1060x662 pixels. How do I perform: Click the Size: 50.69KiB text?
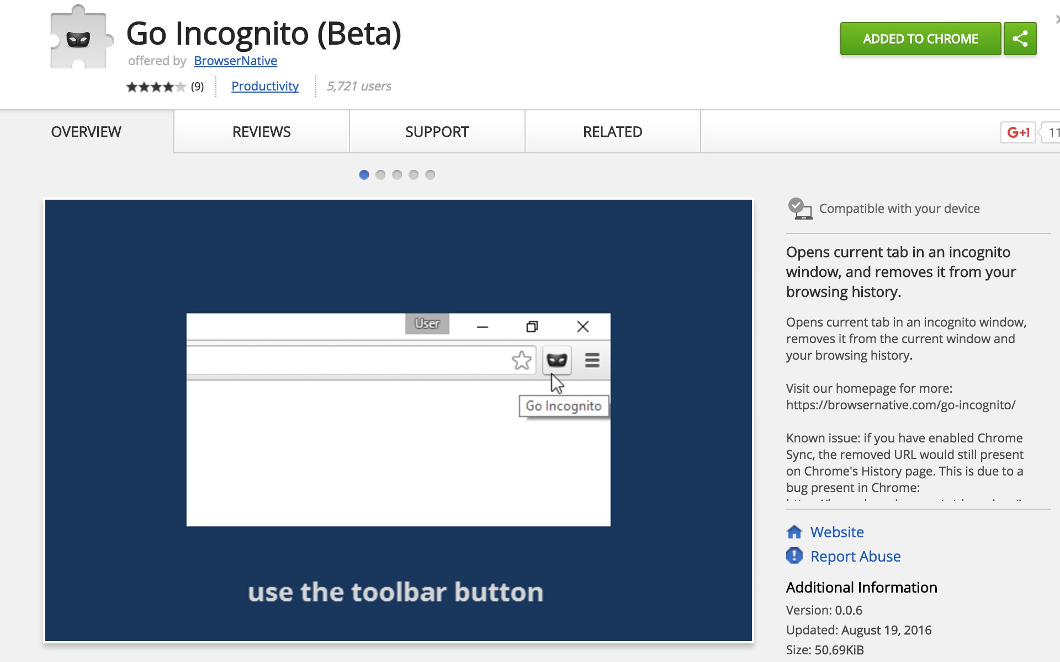coord(825,650)
